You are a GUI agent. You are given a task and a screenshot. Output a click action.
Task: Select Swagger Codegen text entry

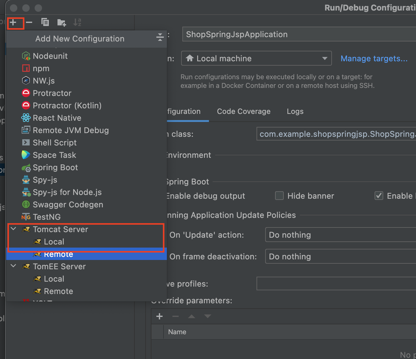tap(68, 205)
